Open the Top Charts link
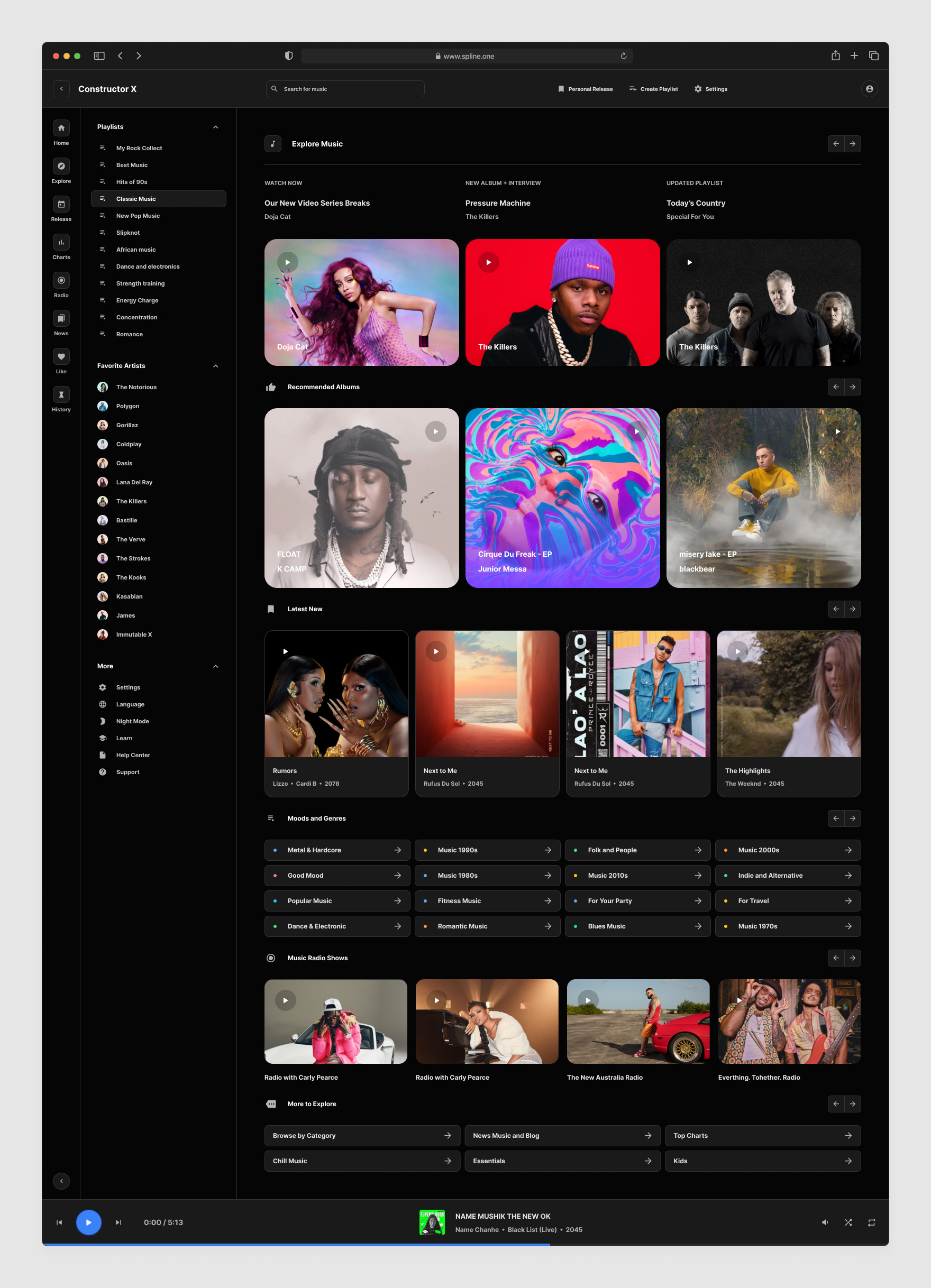 [x=763, y=1136]
